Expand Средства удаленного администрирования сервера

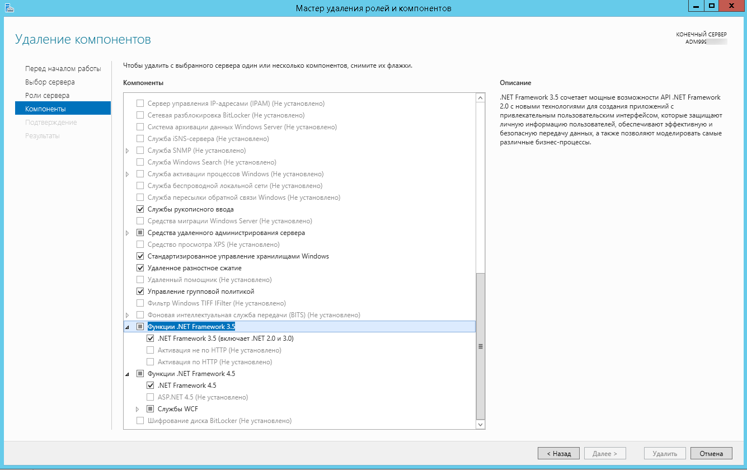[128, 233]
